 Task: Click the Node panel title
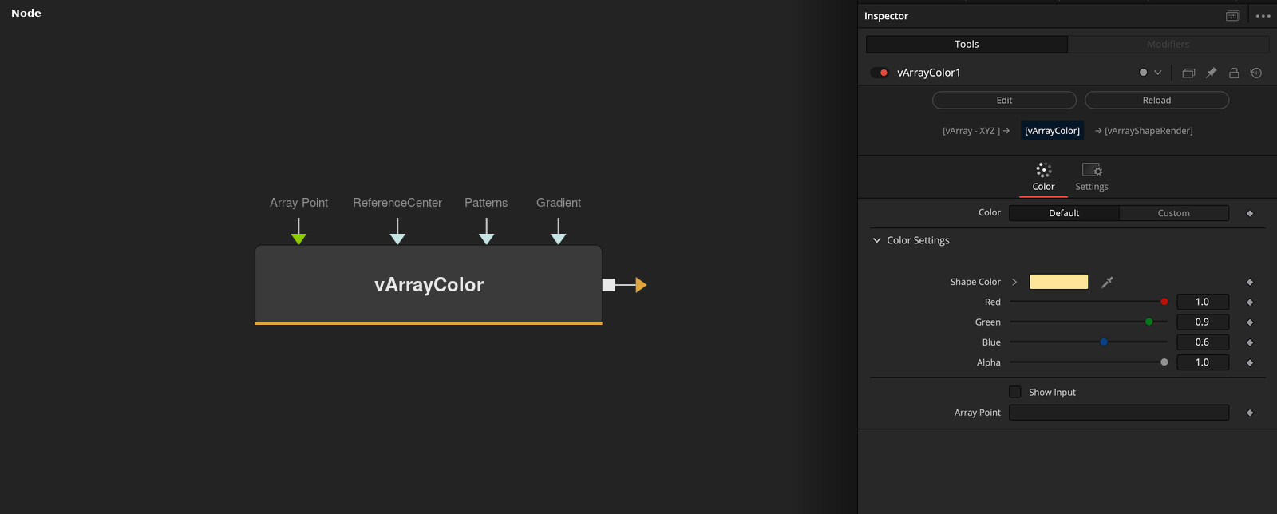click(26, 14)
